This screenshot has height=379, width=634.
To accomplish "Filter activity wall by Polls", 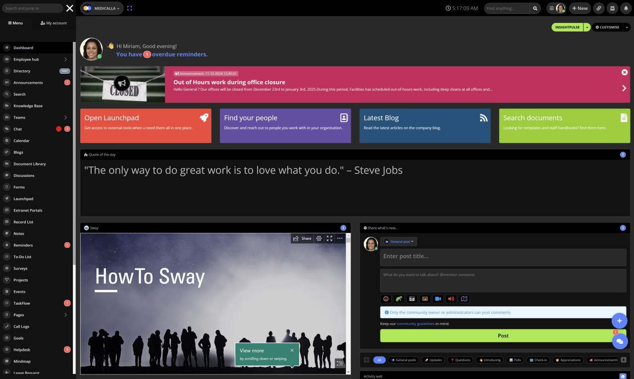I will pos(515,360).
